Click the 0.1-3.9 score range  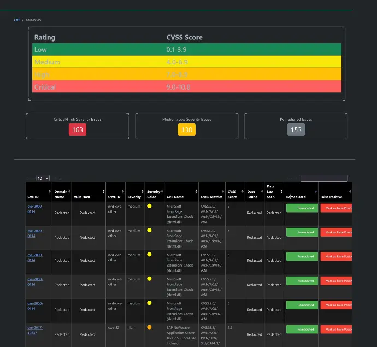176,50
